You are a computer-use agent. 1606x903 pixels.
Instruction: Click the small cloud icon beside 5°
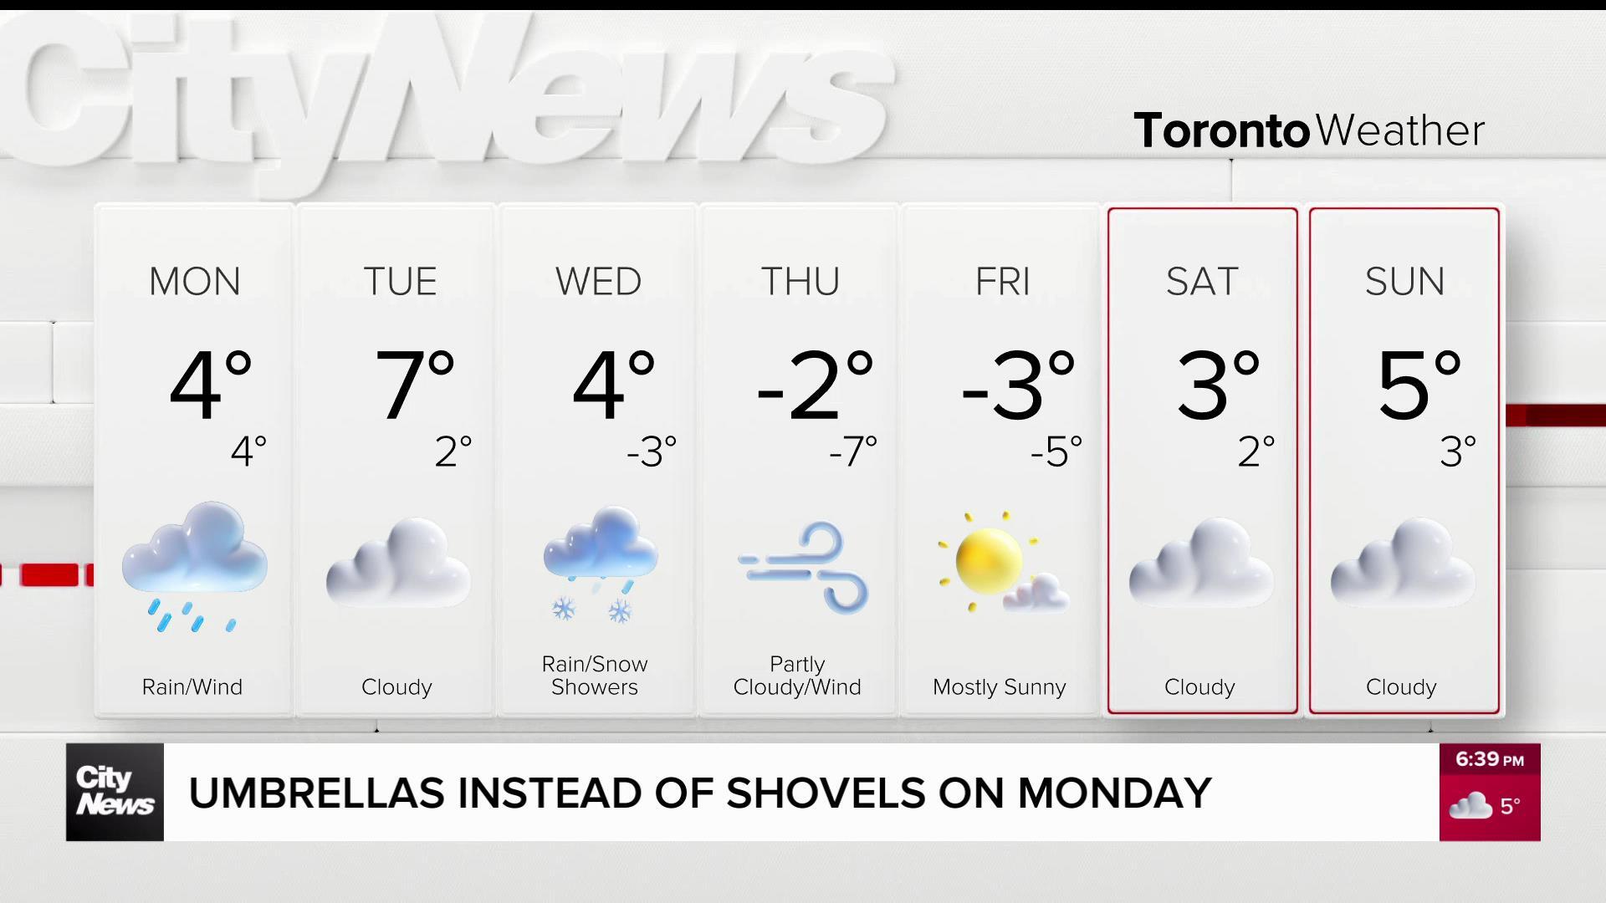1470,806
